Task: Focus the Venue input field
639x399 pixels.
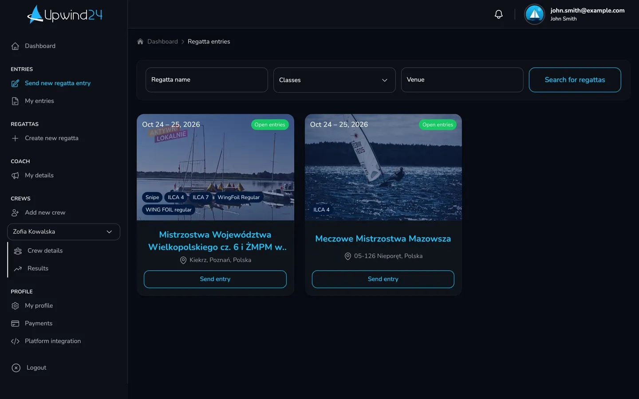Action: (462, 80)
